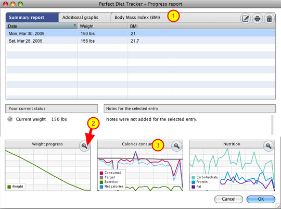
Task: Magnify the Nutrition graph
Action: (x=269, y=146)
